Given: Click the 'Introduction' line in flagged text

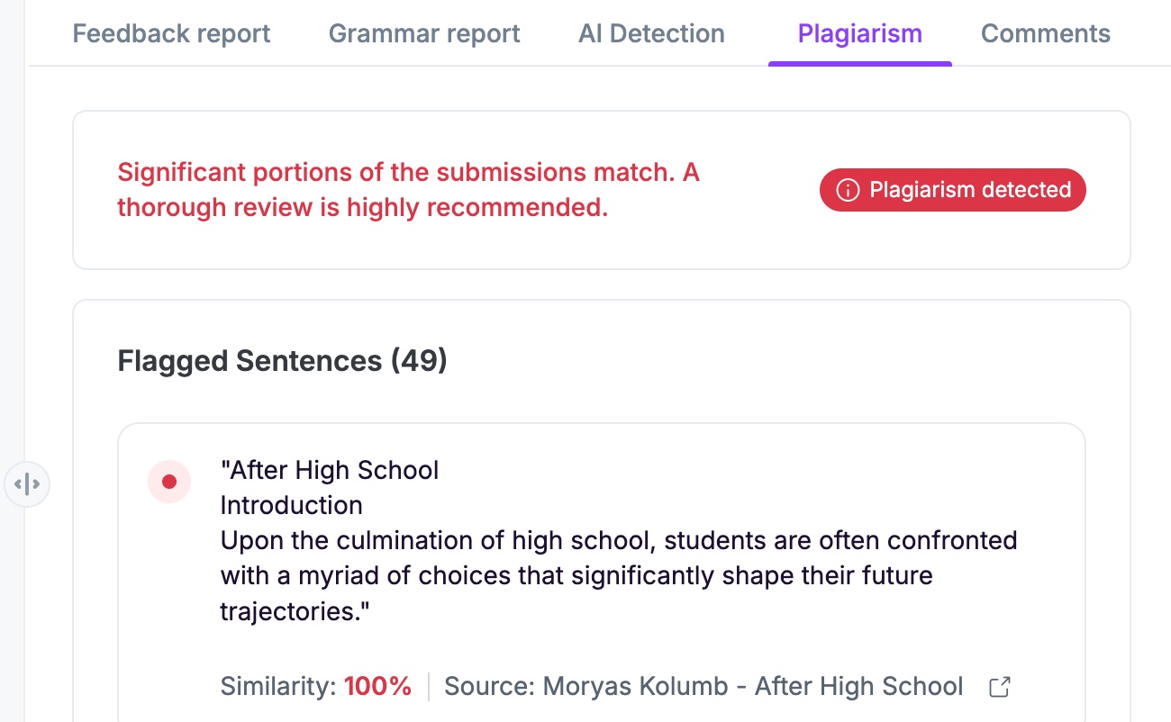Looking at the screenshot, I should click(291, 505).
